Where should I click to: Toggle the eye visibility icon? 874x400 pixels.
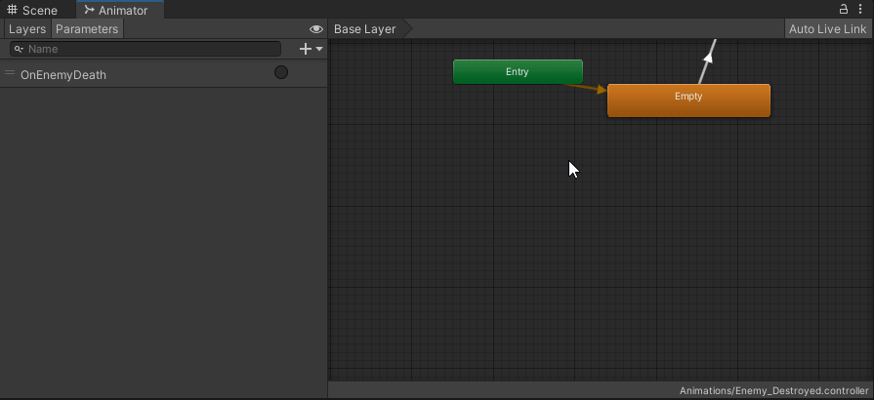click(316, 29)
